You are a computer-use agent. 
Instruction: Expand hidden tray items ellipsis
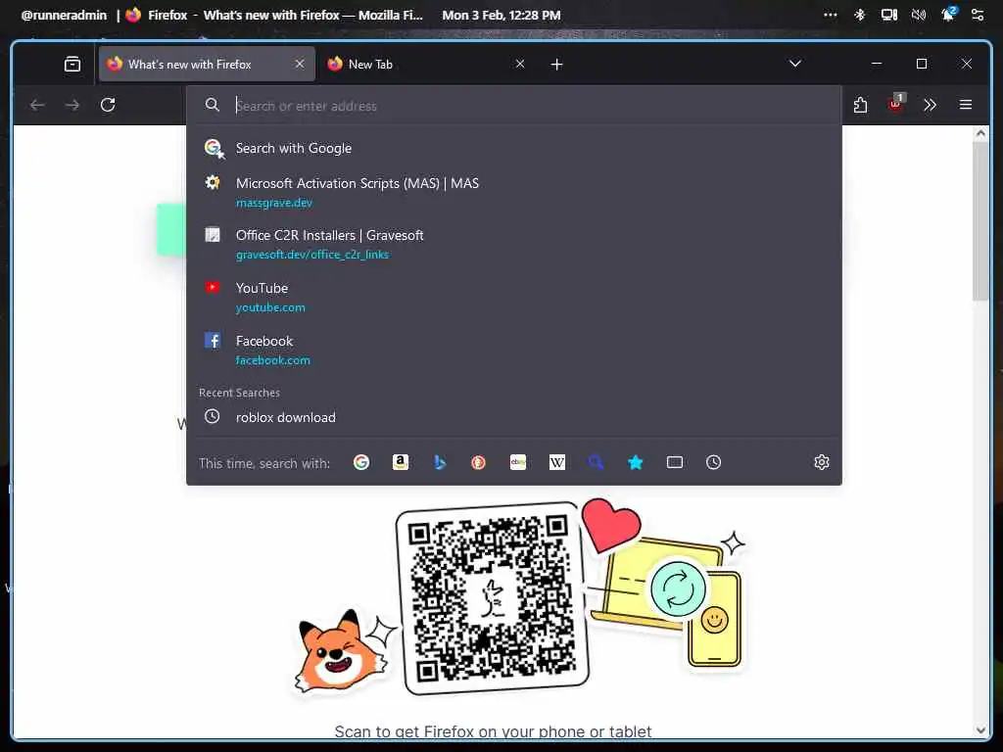tap(831, 15)
